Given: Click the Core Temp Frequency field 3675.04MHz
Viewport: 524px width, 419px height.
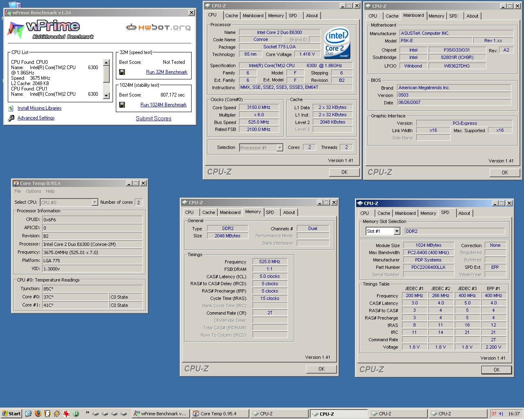Looking at the screenshot, I should pyautogui.click(x=93, y=252).
